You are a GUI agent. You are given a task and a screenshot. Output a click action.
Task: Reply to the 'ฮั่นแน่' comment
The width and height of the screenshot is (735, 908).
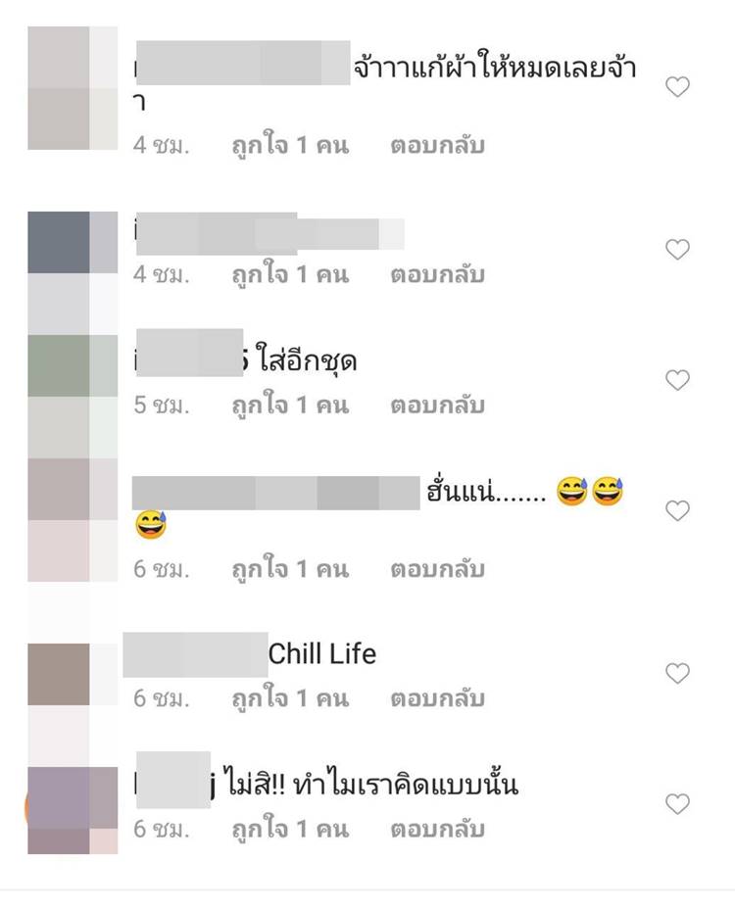(437, 569)
